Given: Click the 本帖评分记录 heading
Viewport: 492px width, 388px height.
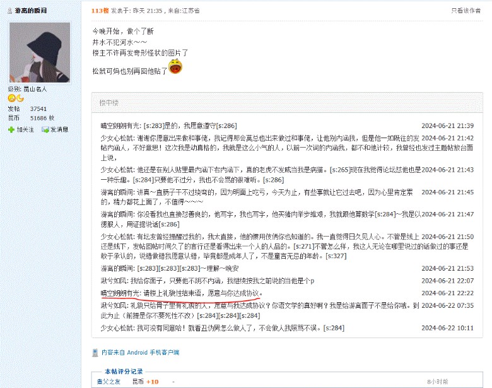Looking at the screenshot, I should pos(124,372).
